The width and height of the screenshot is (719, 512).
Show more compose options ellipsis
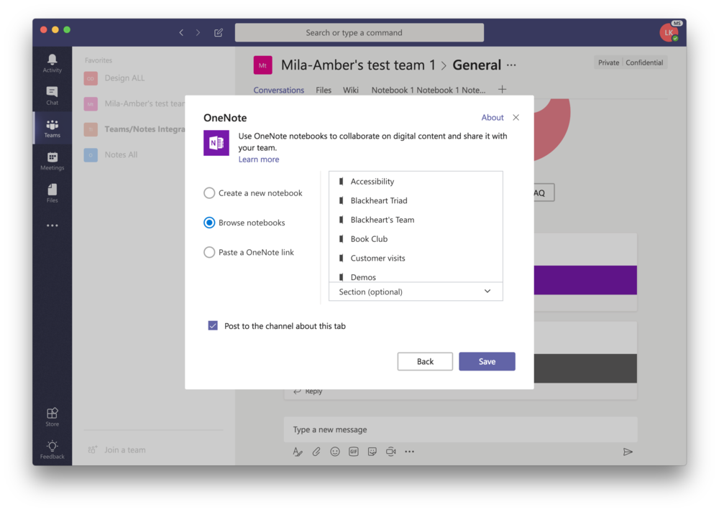[410, 452]
